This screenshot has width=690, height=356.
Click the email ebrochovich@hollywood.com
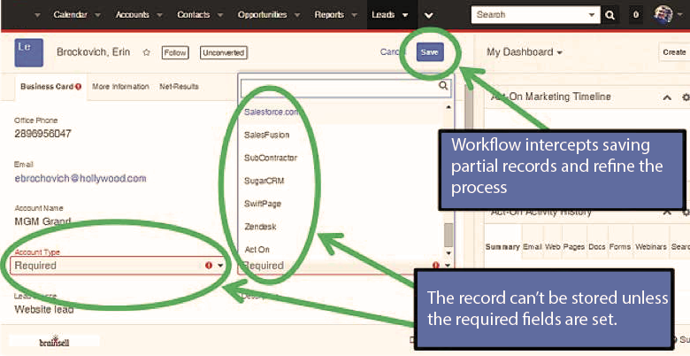tap(80, 178)
